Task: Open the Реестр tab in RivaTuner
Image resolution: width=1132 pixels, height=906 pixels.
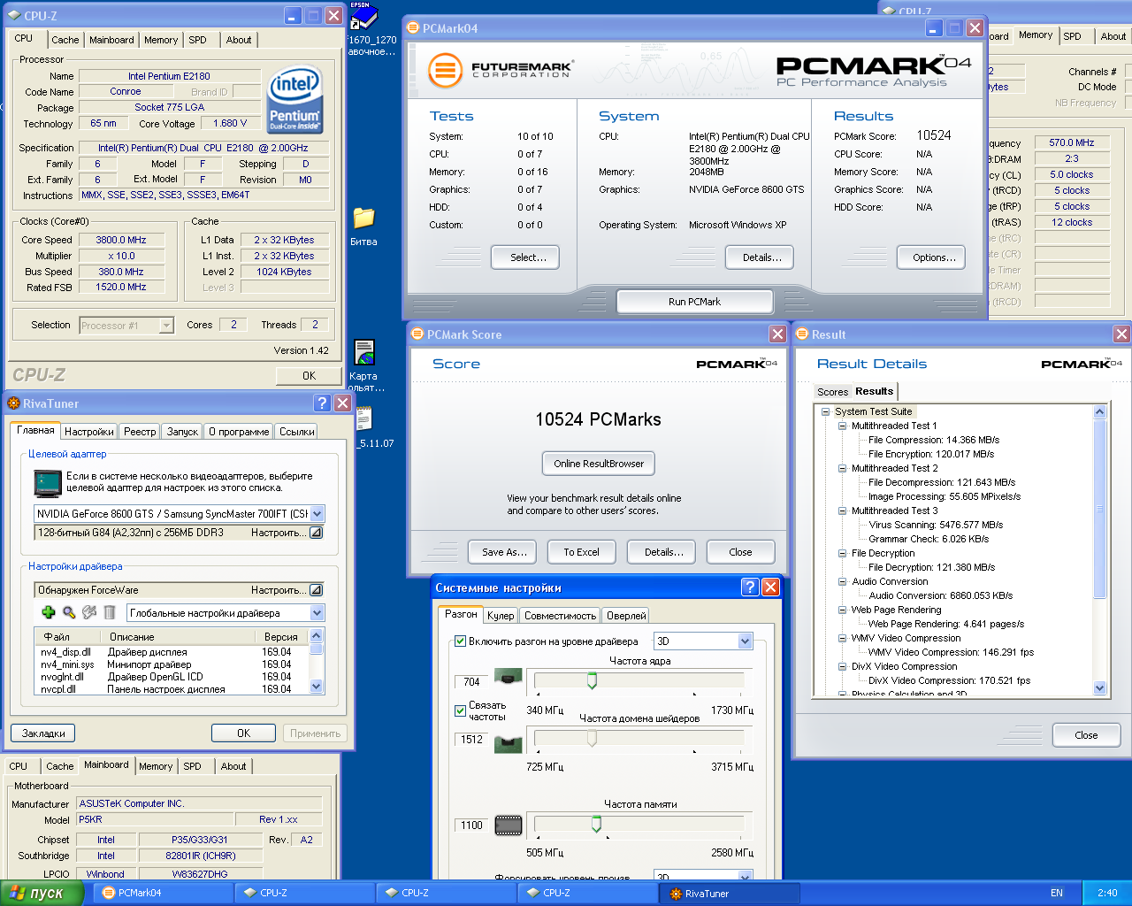Action: click(x=140, y=432)
